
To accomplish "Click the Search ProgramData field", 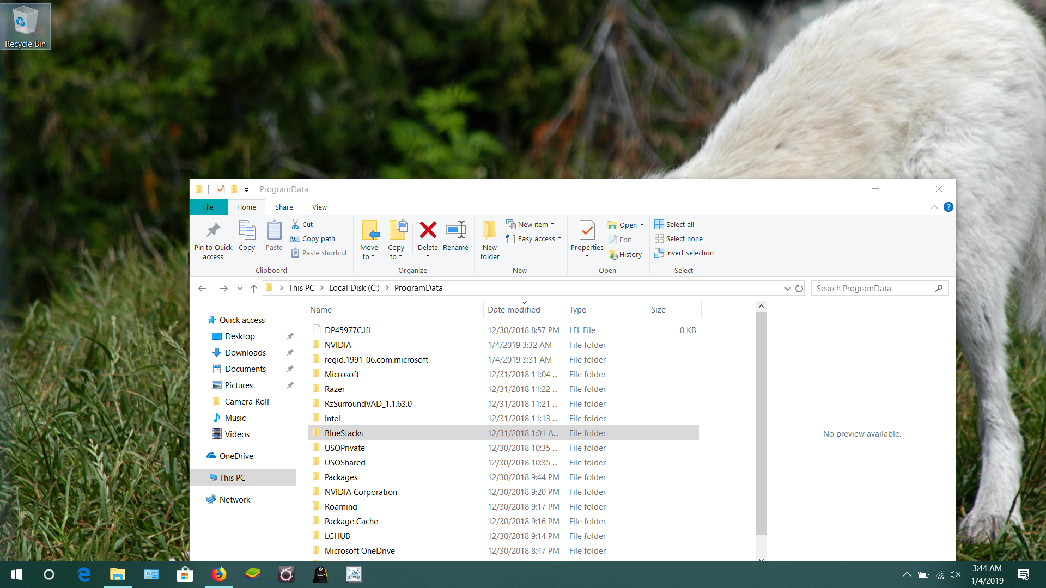I will (872, 289).
